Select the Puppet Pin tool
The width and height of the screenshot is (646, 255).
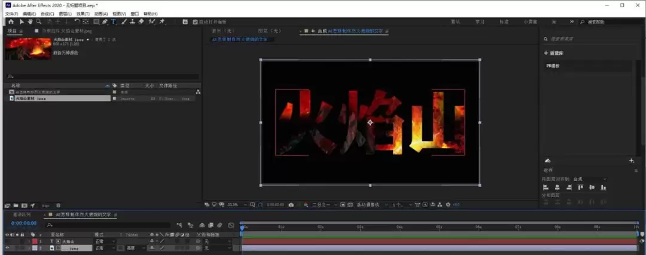[162, 22]
